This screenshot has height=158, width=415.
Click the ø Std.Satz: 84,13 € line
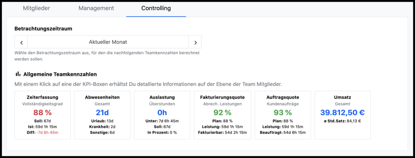click(342, 121)
